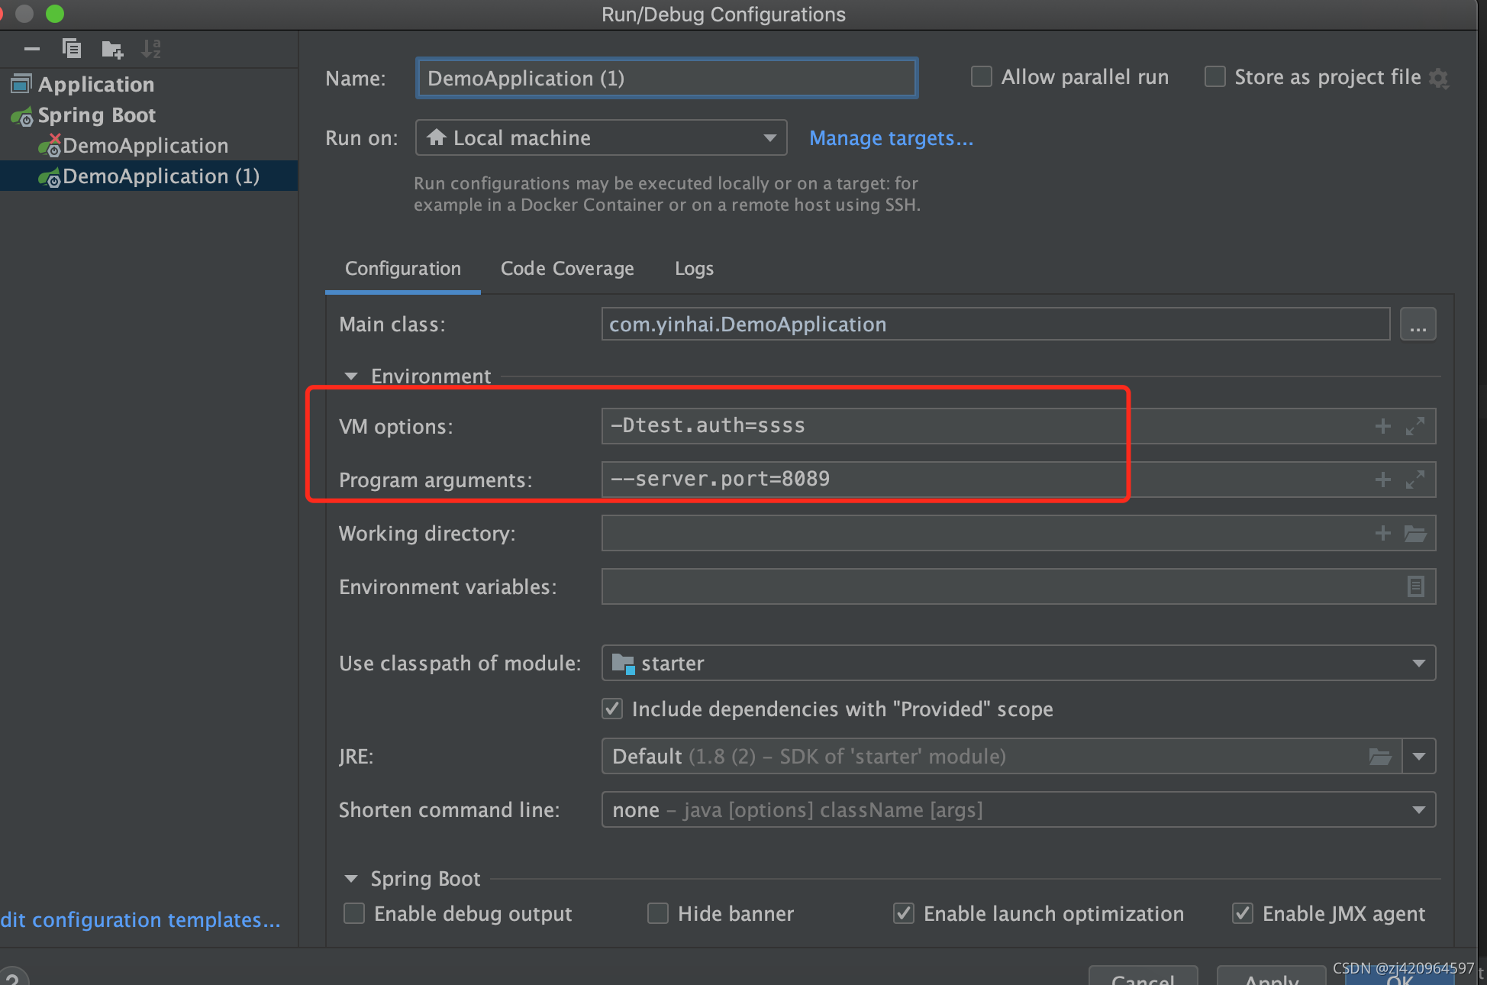1487x985 pixels.
Task: Toggle Hide banner checkbox
Action: point(658,913)
